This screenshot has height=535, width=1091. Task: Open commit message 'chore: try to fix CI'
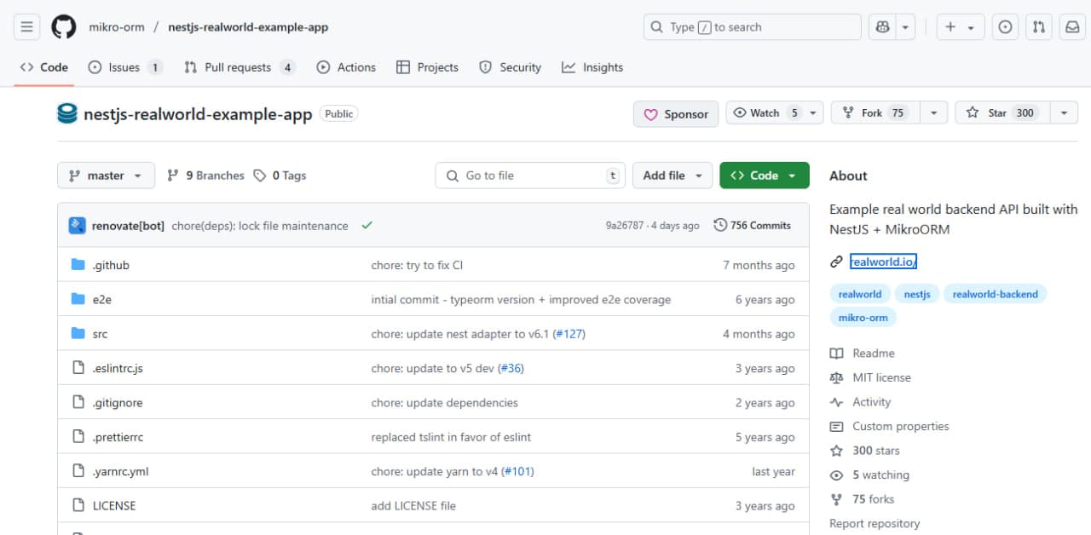417,265
